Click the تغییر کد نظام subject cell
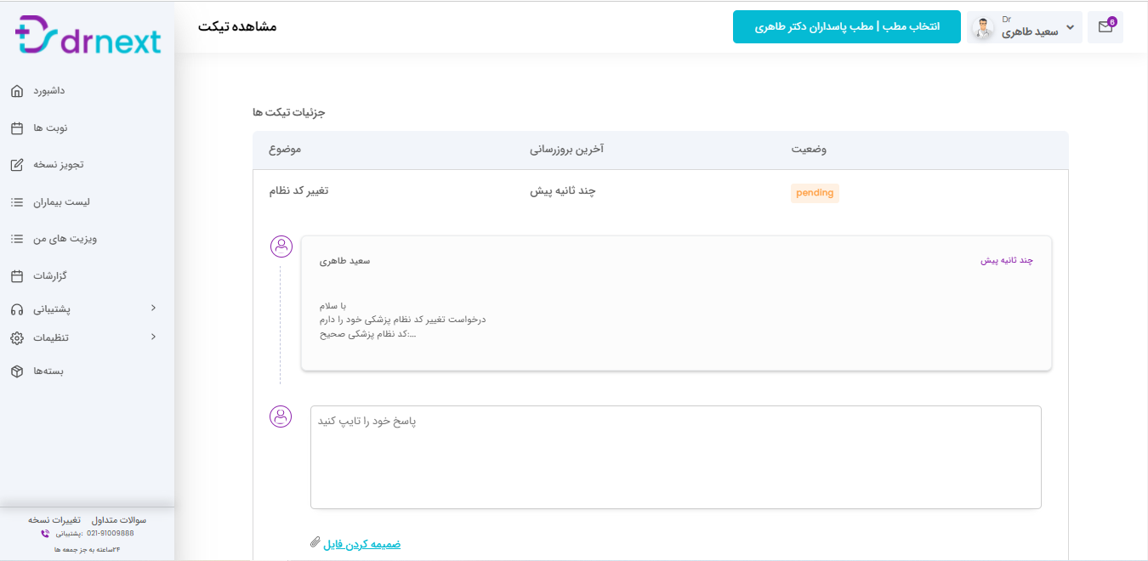 click(298, 190)
